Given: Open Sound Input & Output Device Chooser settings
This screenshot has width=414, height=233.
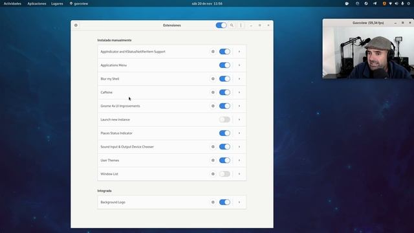Looking at the screenshot, I should pyautogui.click(x=213, y=147).
